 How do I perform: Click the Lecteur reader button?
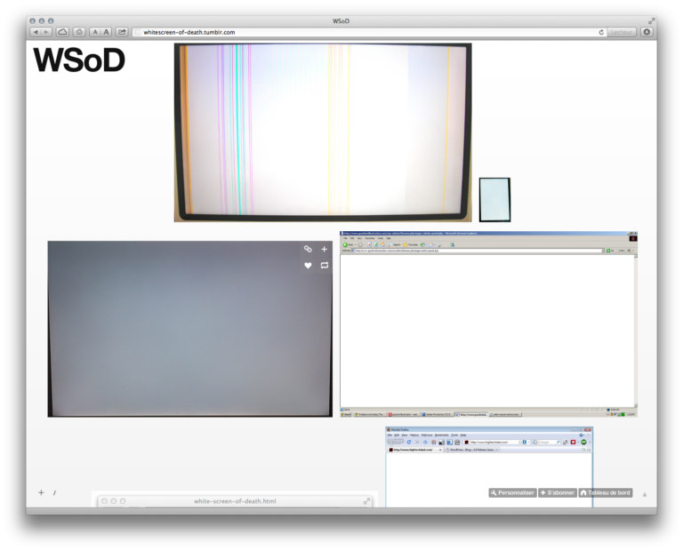pyautogui.click(x=621, y=32)
